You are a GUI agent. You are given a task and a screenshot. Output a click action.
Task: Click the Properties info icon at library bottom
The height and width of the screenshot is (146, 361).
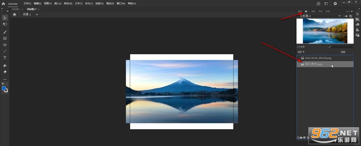[304, 138]
